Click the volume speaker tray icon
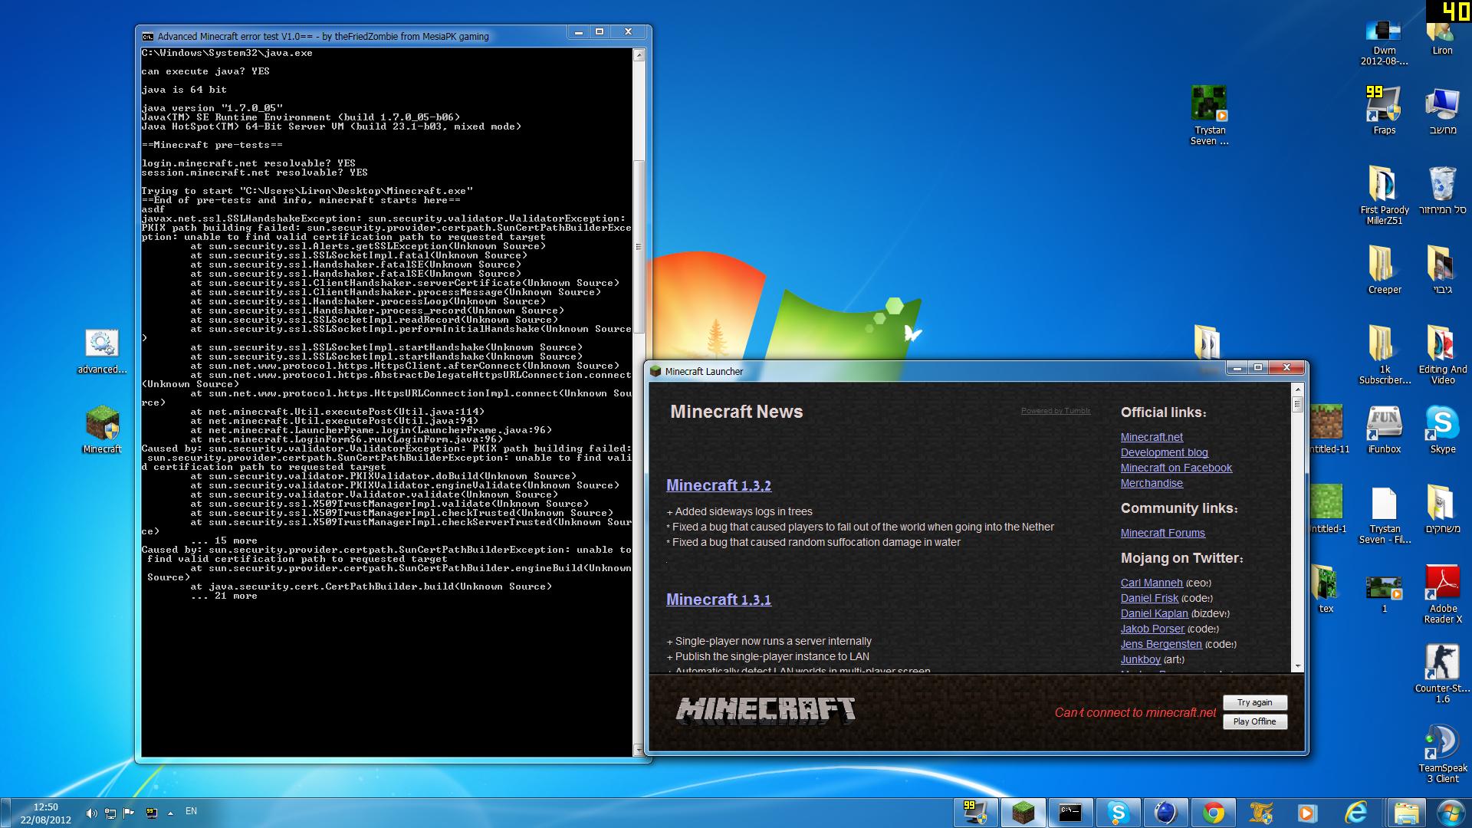 pos(91,813)
